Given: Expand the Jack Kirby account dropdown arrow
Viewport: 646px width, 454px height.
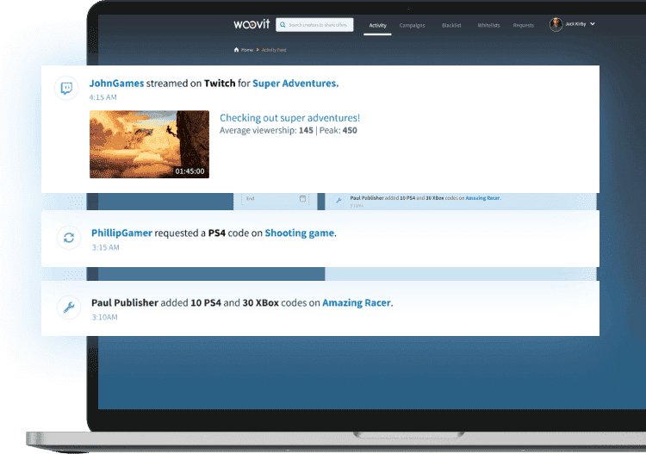Looking at the screenshot, I should pos(593,24).
